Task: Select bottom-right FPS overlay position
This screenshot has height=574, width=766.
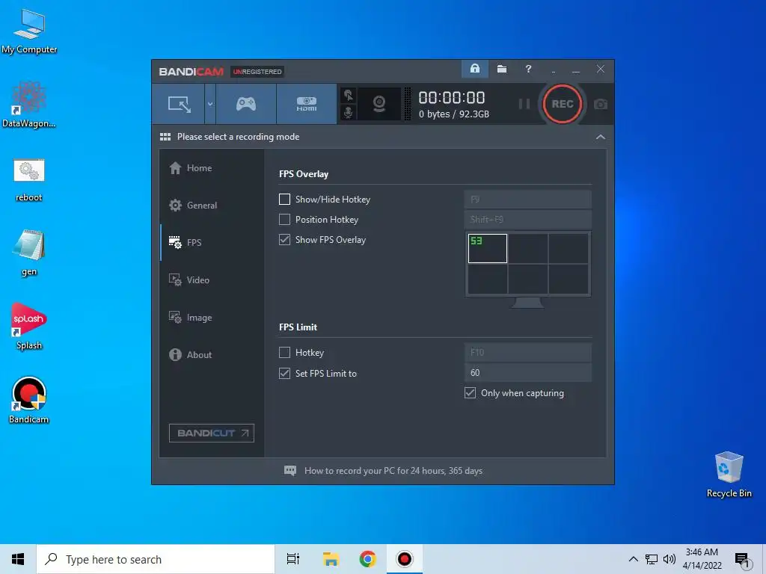Action: click(x=569, y=279)
